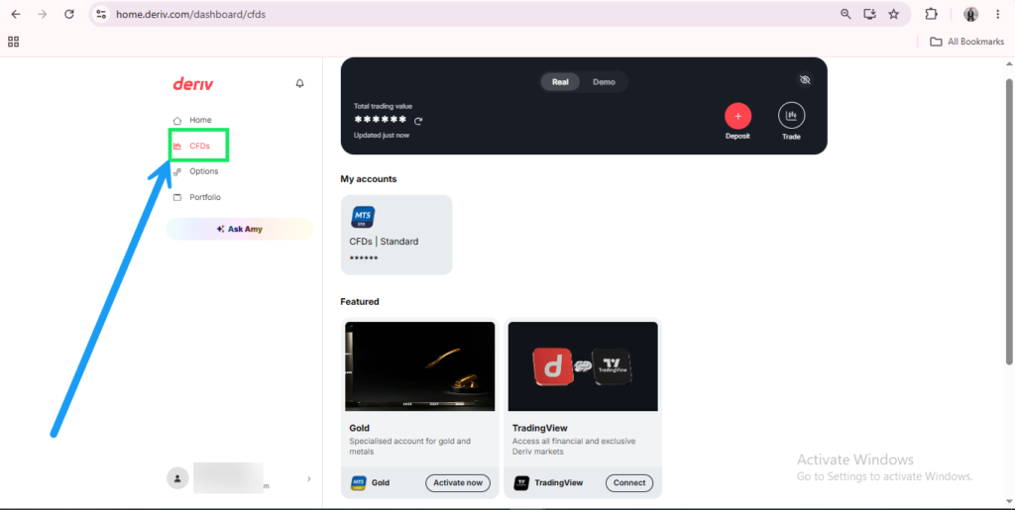The image size is (1015, 510).
Task: Open notifications bell
Action: tap(299, 83)
